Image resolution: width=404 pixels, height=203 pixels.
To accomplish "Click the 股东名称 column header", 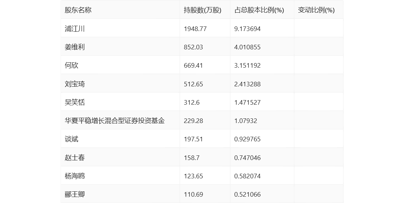I will click(x=78, y=10).
